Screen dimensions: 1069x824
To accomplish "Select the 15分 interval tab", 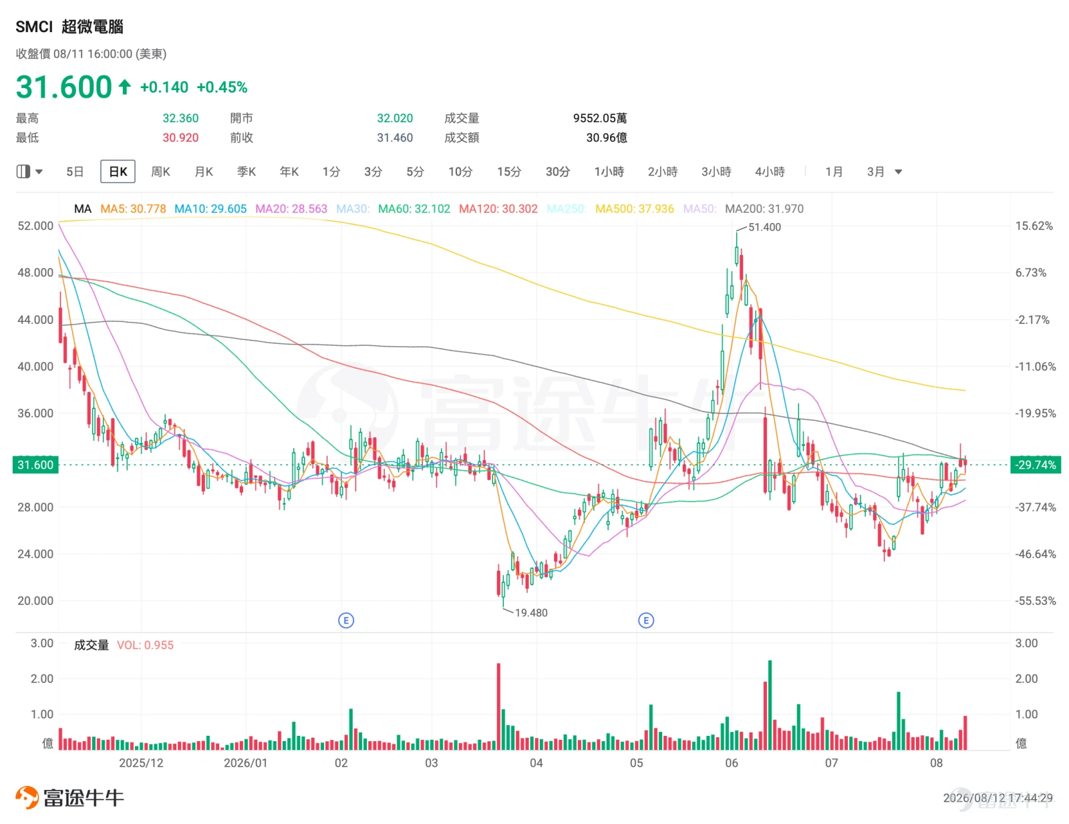I will (x=509, y=172).
